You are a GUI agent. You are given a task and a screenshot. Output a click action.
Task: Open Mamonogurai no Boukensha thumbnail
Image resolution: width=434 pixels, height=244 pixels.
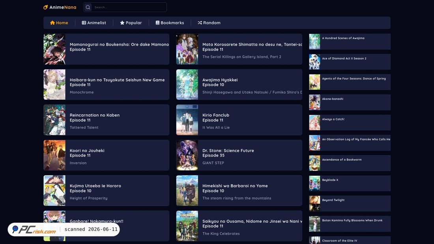click(x=54, y=49)
